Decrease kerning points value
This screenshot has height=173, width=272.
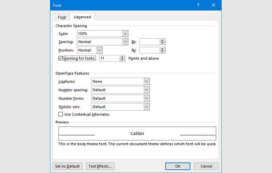pos(122,60)
